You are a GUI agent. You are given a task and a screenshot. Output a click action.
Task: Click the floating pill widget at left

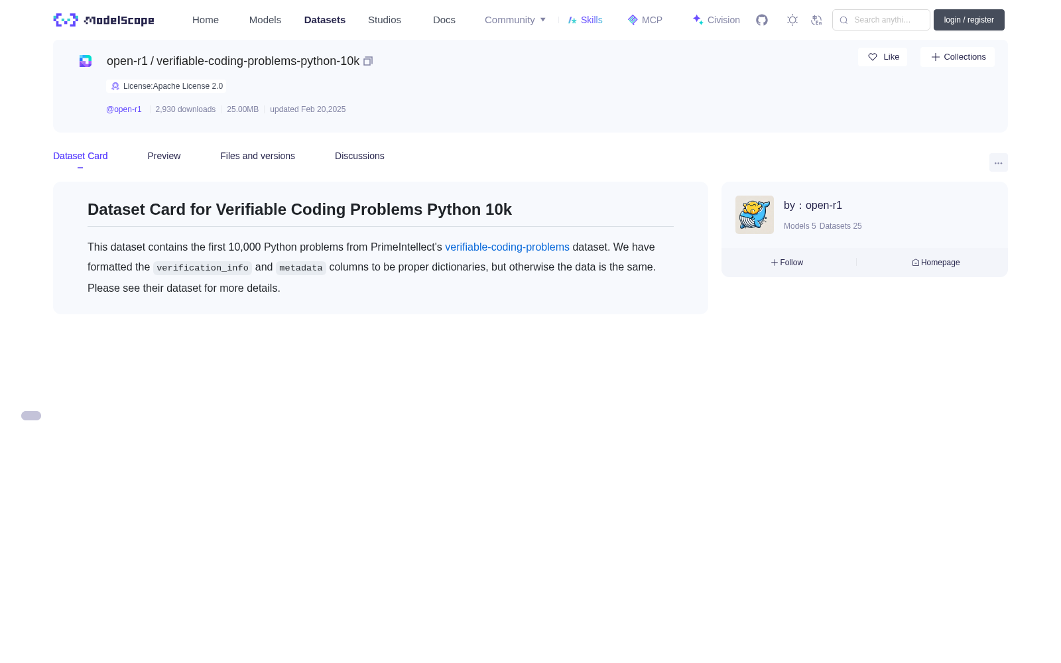point(31,416)
